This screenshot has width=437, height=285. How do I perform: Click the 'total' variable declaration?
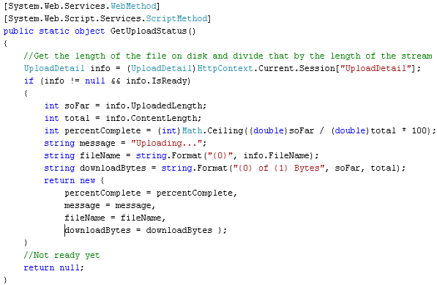tap(77, 118)
